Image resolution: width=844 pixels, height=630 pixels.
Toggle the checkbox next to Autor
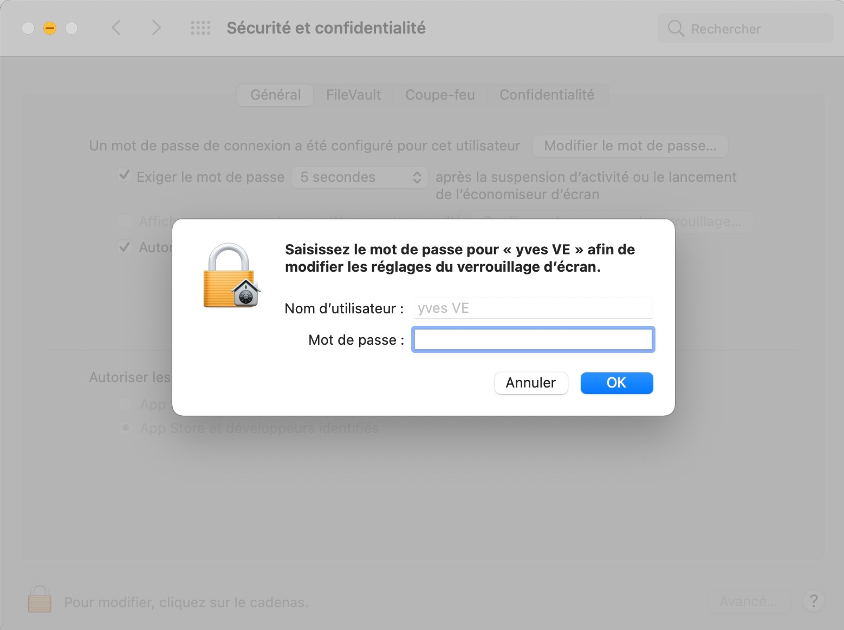[125, 247]
